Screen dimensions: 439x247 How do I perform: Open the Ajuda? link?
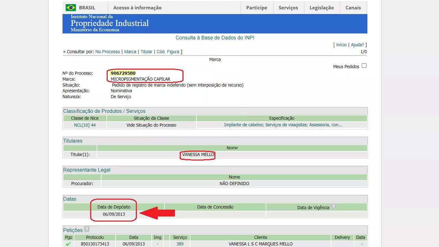click(357, 45)
